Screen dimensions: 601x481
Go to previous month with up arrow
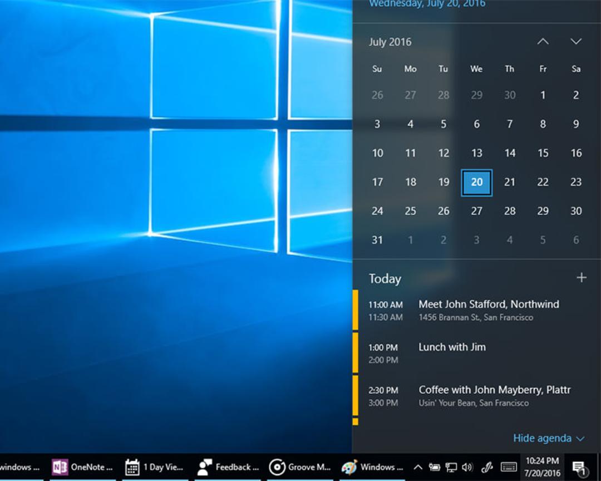(543, 41)
